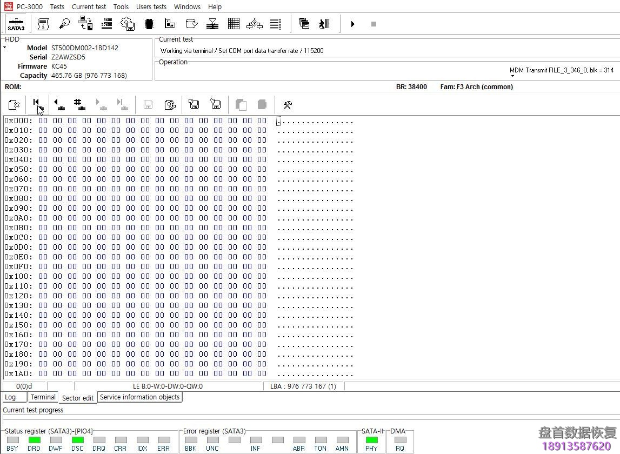Click the LBA 976 773 167 field

click(303, 386)
